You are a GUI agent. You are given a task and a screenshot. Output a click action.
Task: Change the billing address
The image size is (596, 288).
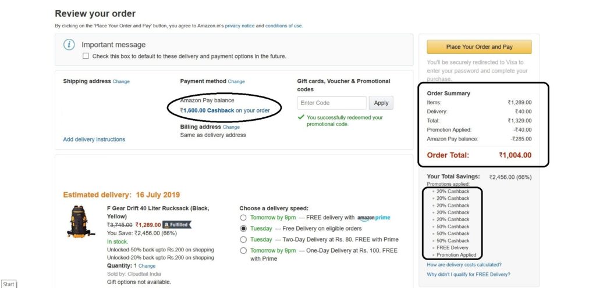tap(231, 127)
